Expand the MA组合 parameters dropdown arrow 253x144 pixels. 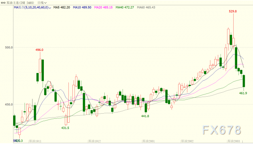coord(50,8)
